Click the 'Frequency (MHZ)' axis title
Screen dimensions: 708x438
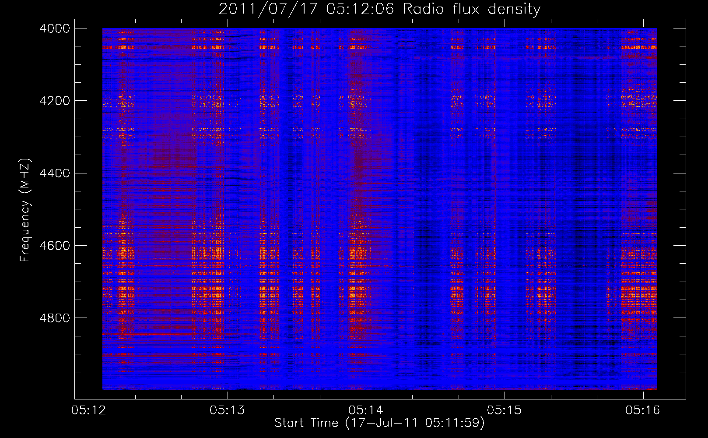pyautogui.click(x=25, y=210)
